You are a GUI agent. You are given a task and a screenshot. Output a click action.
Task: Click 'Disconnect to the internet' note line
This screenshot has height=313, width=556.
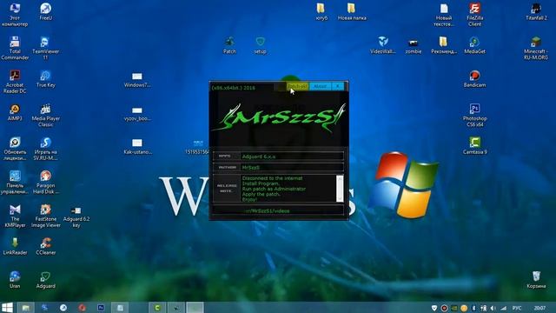coord(272,178)
